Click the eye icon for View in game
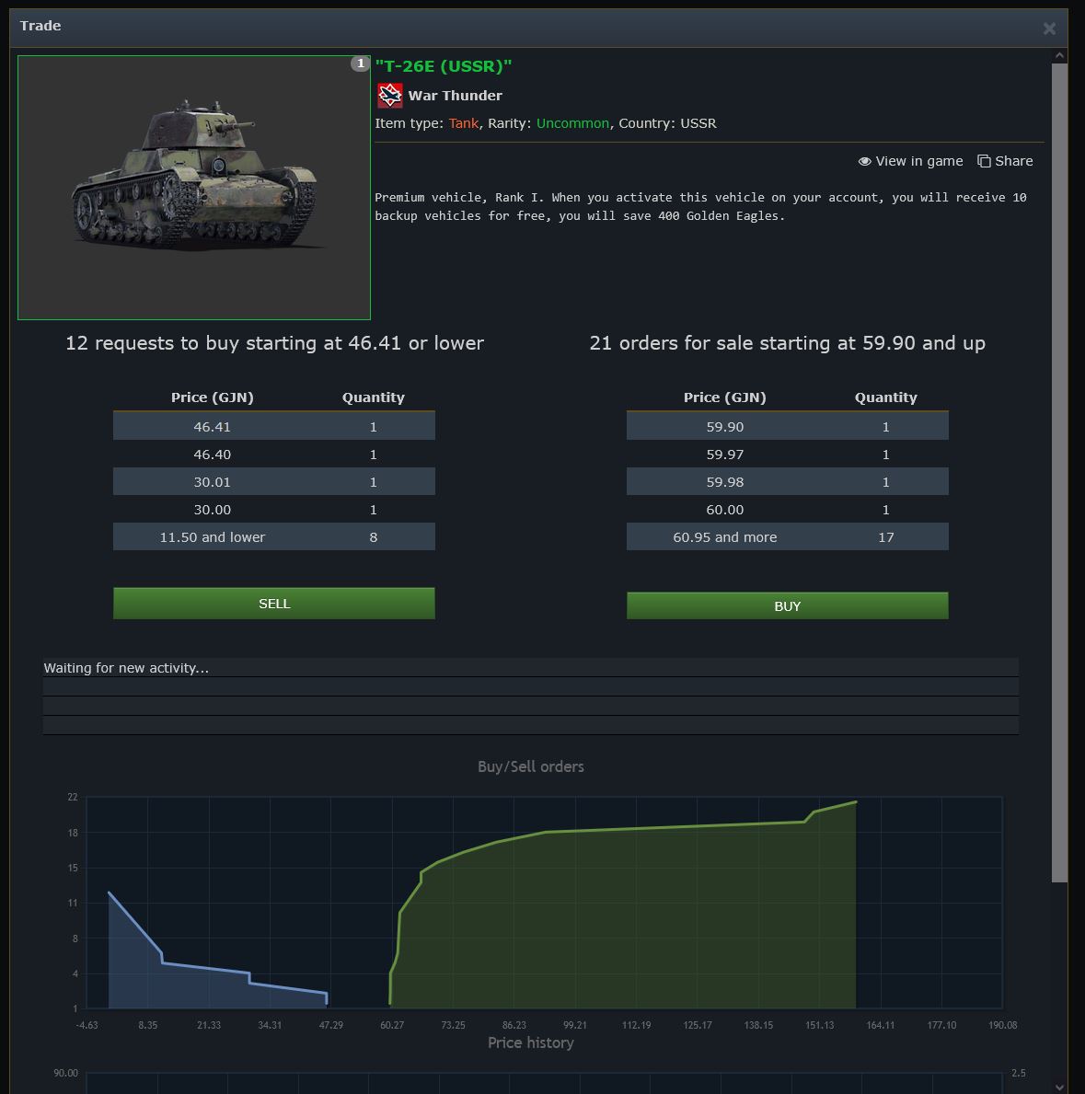Image resolution: width=1085 pixels, height=1094 pixels. (864, 161)
